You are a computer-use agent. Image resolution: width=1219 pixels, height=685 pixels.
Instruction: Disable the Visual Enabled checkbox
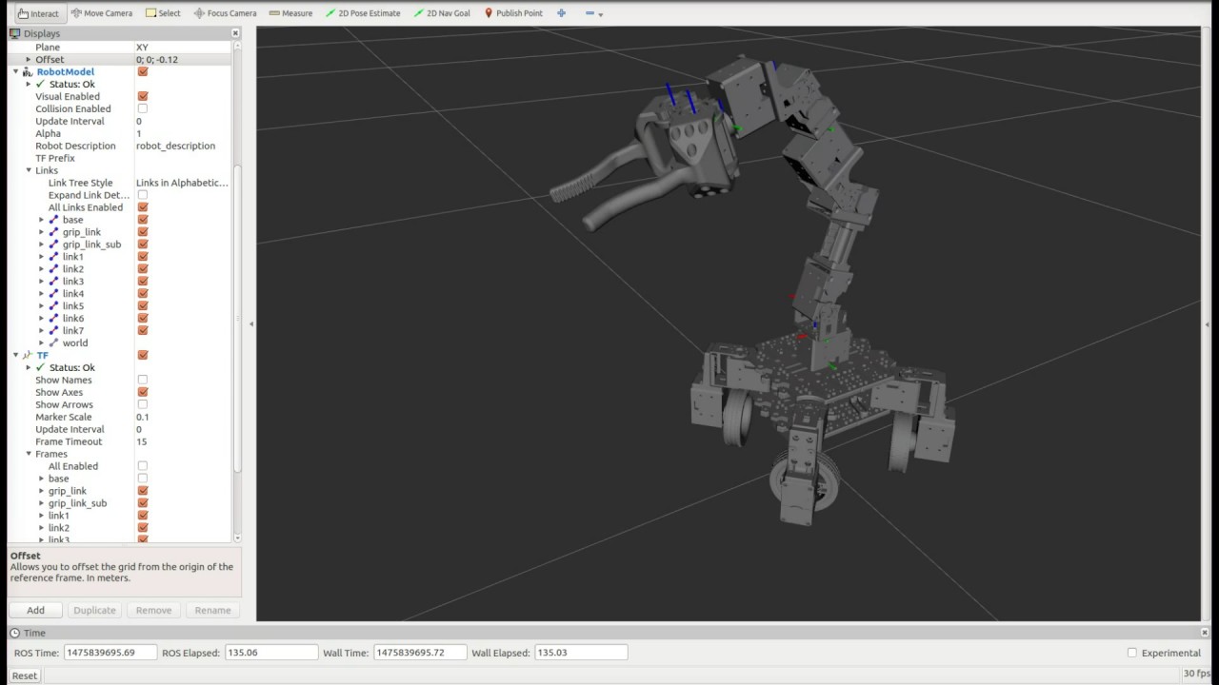tap(143, 96)
